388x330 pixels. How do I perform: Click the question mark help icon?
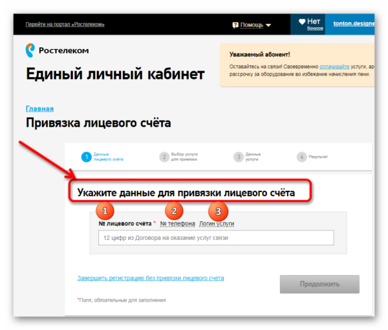pos(235,25)
